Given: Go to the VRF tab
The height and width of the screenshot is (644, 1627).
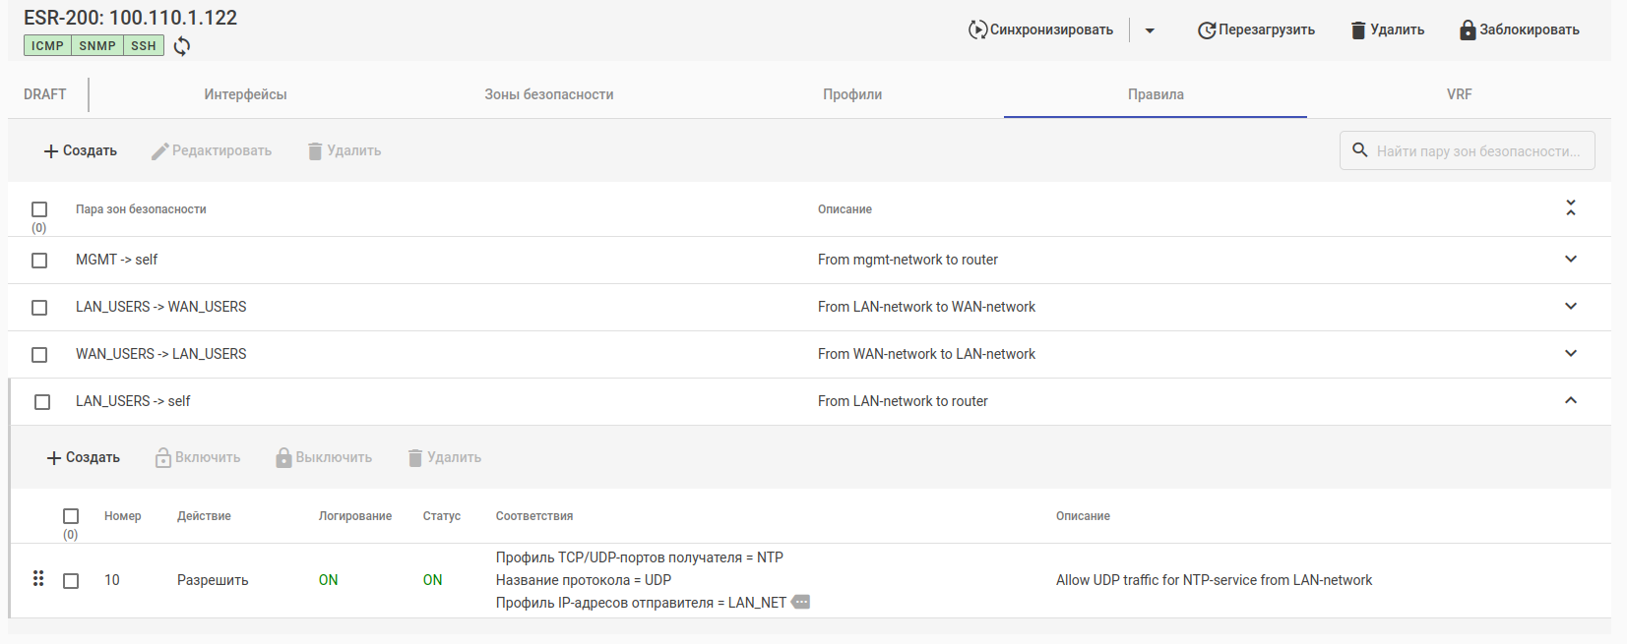Looking at the screenshot, I should (1459, 94).
